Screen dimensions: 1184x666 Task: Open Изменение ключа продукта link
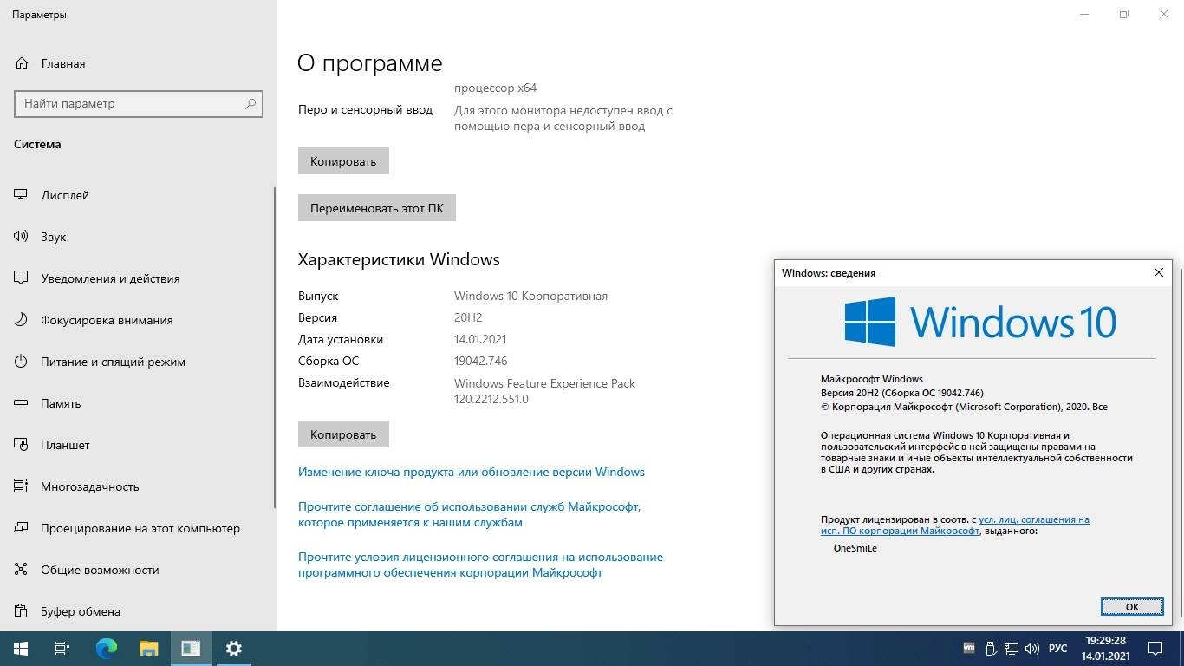coord(472,472)
